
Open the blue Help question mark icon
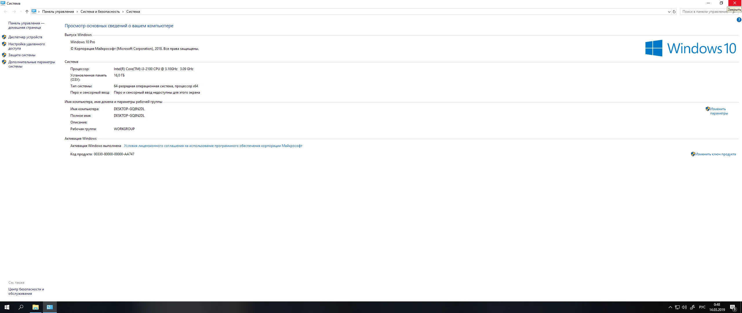pos(739,20)
